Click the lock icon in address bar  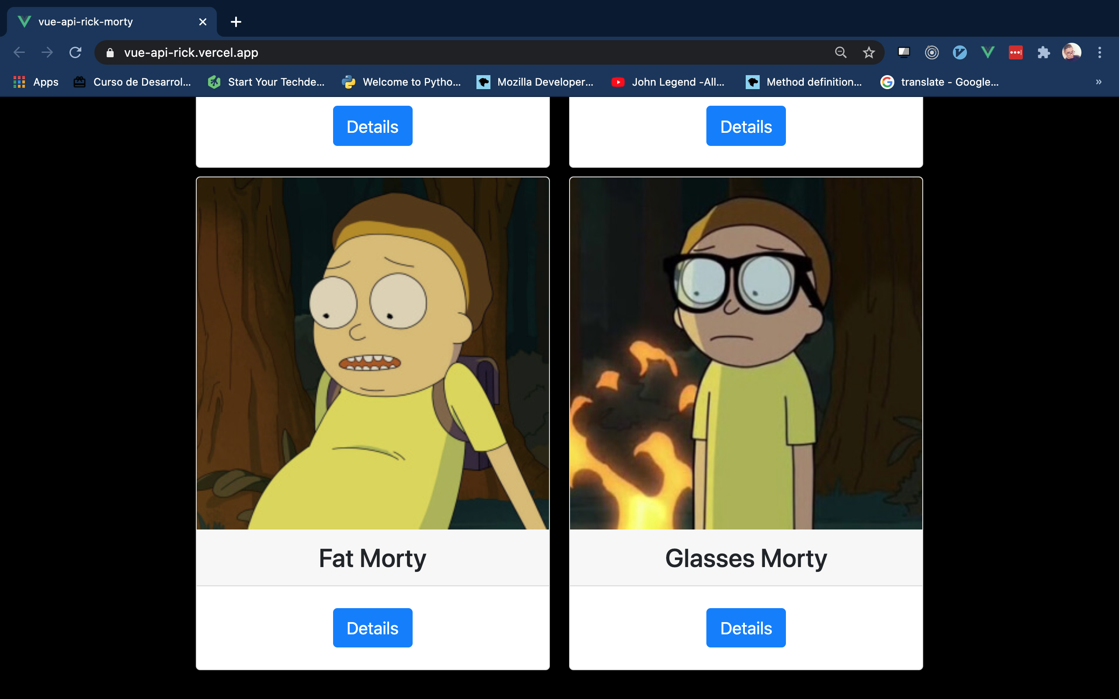(x=110, y=53)
